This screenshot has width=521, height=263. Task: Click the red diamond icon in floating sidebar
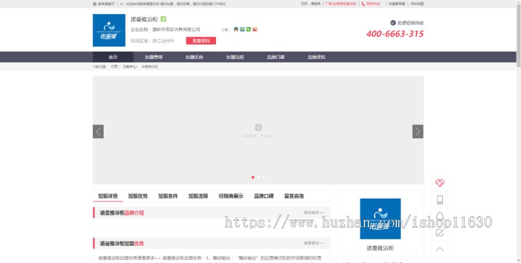439,183
